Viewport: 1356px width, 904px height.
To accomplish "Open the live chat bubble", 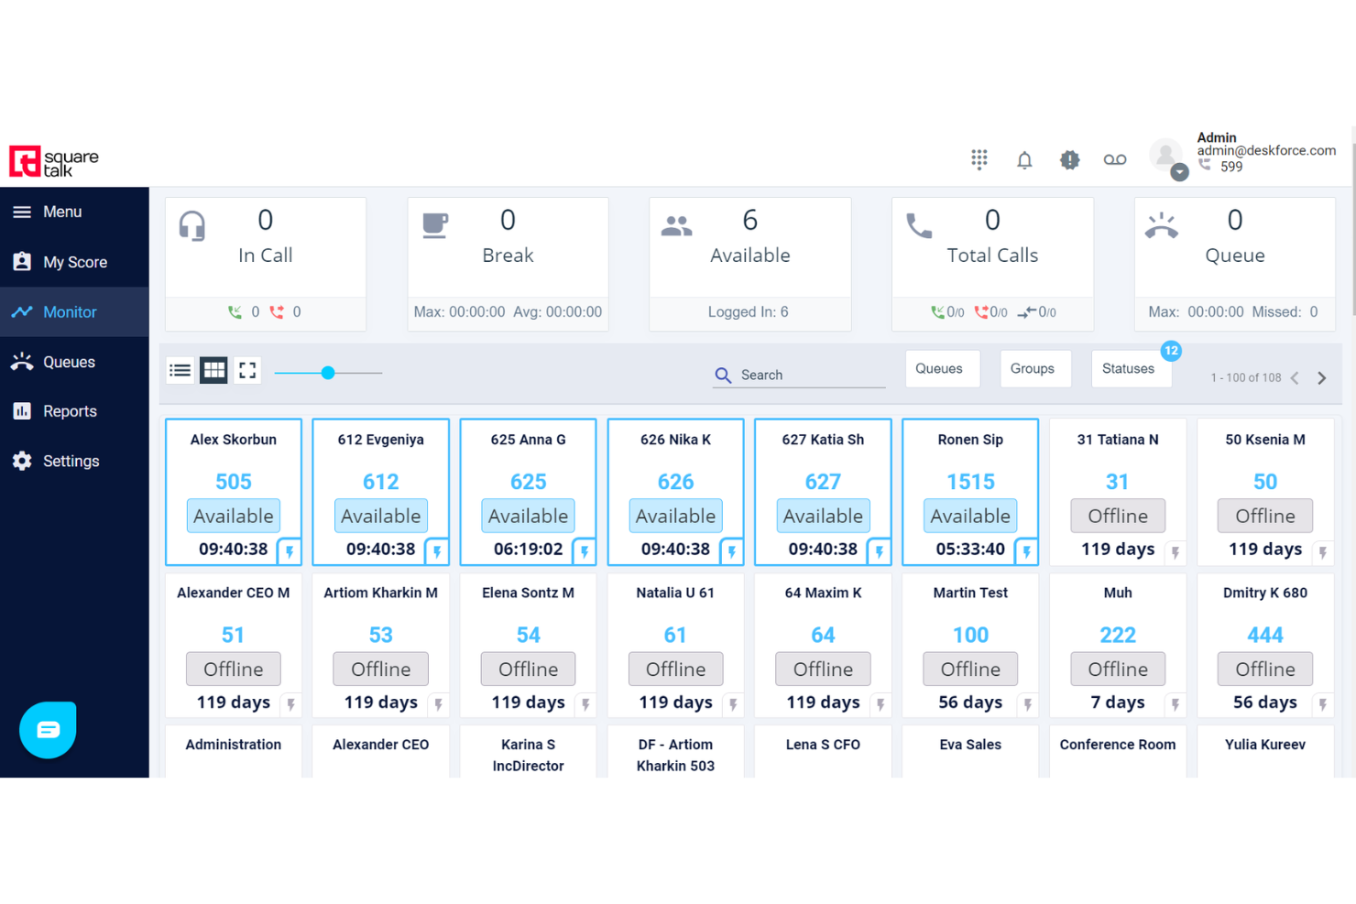I will (48, 730).
